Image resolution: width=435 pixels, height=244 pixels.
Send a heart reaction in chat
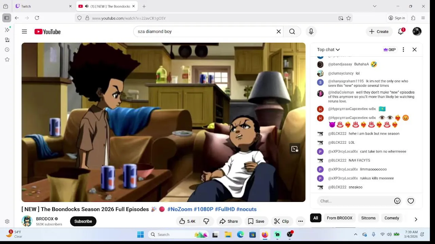(x=411, y=201)
